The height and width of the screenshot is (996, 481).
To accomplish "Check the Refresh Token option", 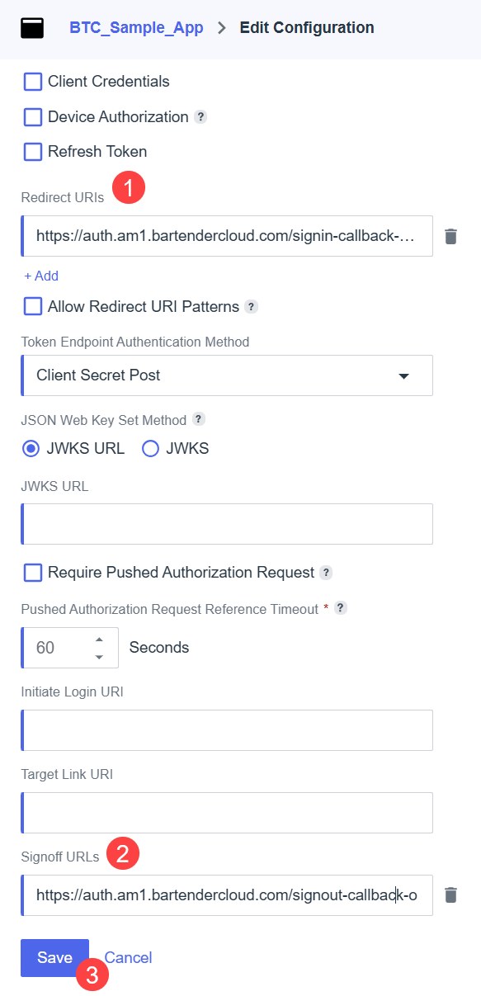I will [33, 152].
